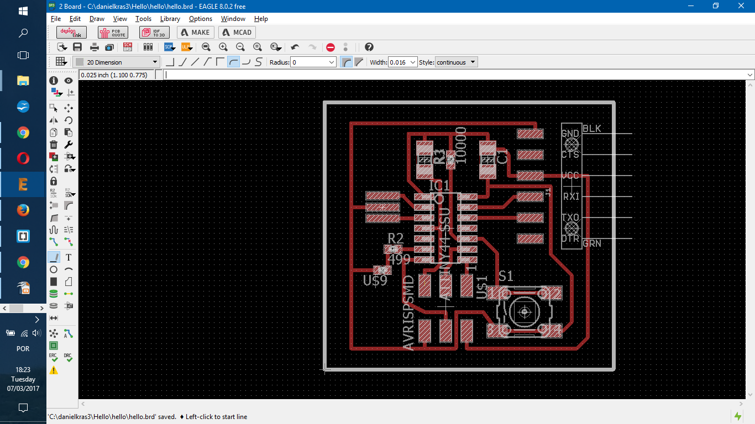Image resolution: width=755 pixels, height=424 pixels.
Task: Expand the grid settings dropdown
Action: (x=61, y=62)
